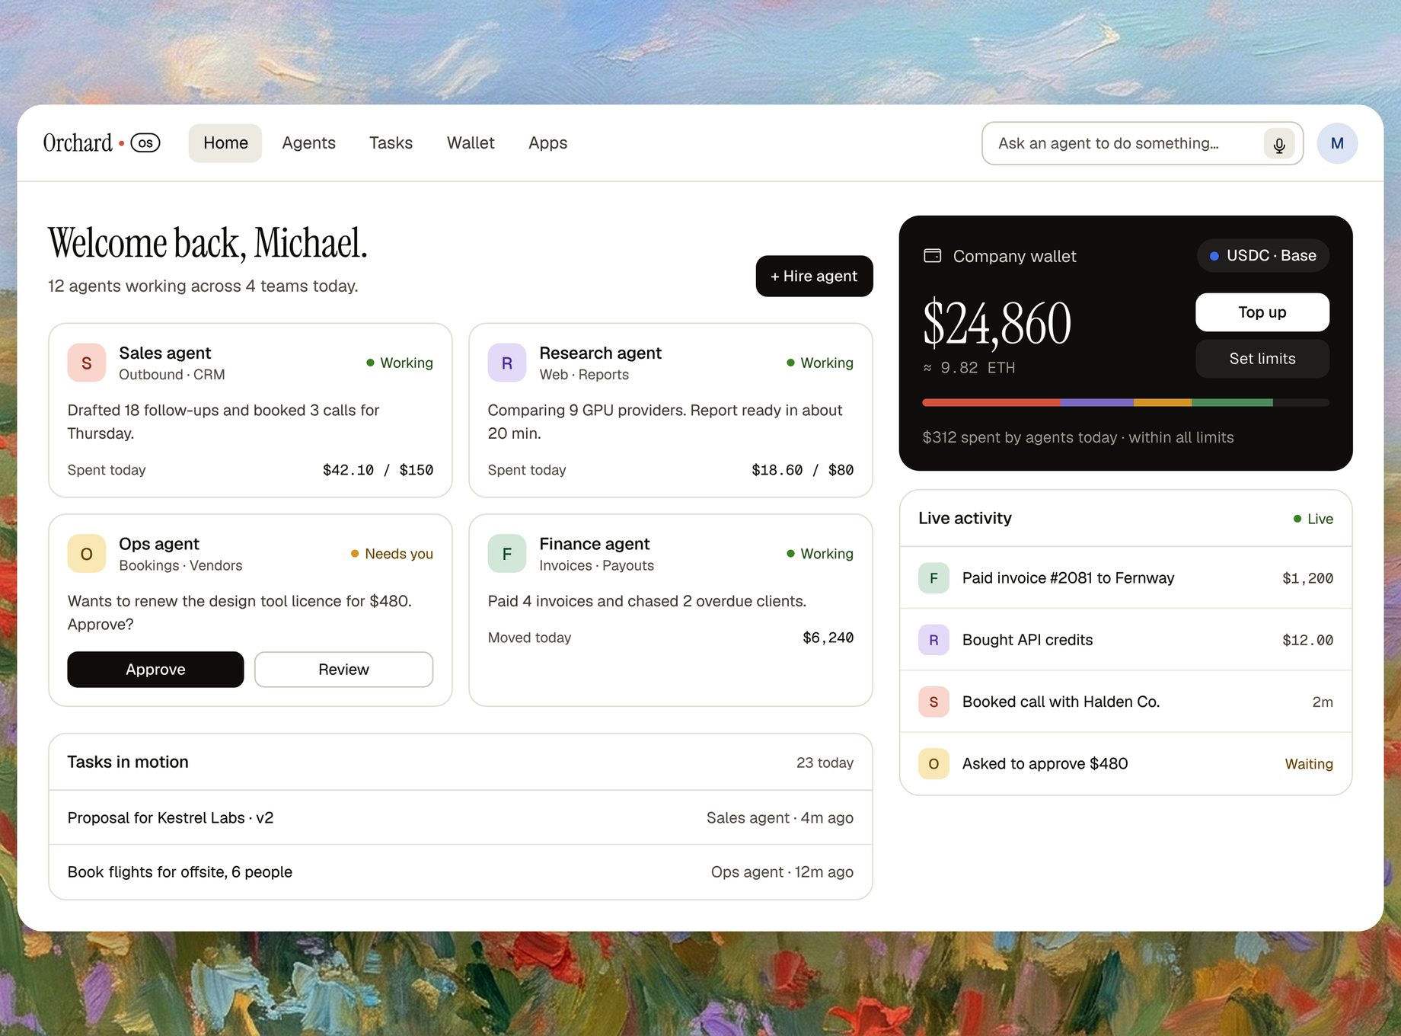Click the Working status on Sales agent
This screenshot has height=1036, width=1401.
pyautogui.click(x=400, y=363)
